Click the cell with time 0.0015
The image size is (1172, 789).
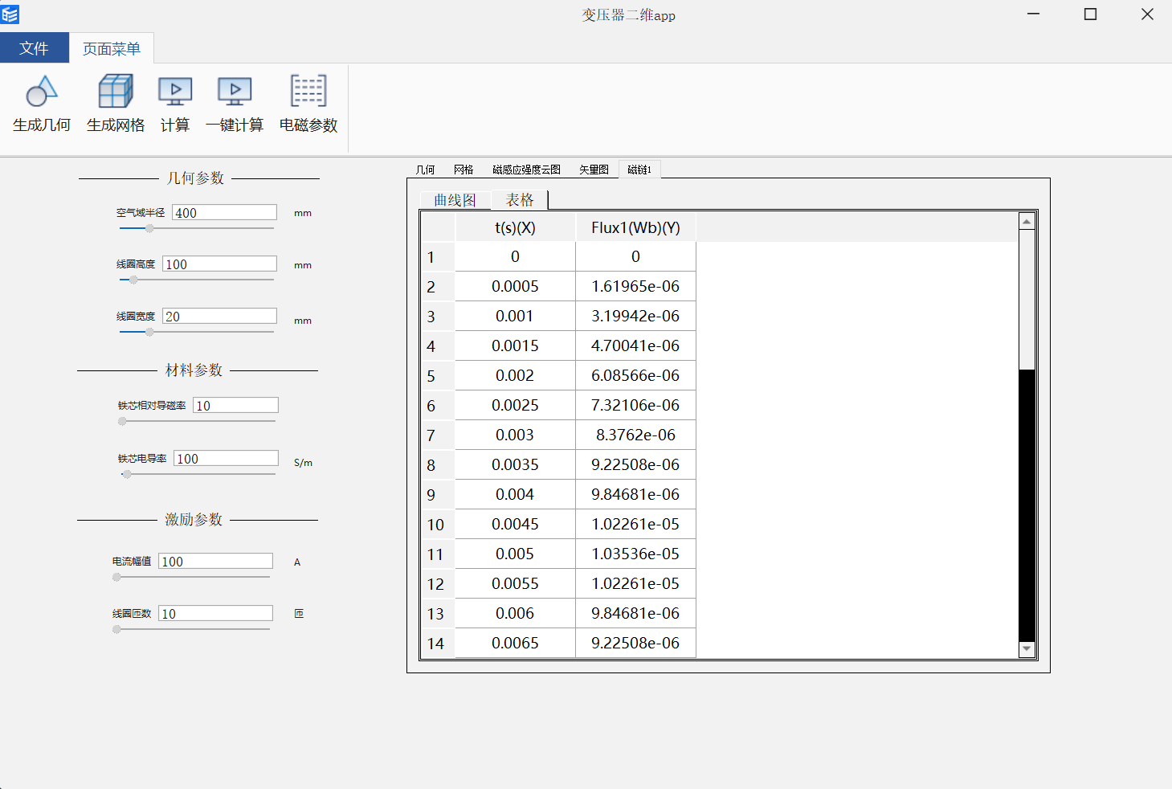point(515,346)
